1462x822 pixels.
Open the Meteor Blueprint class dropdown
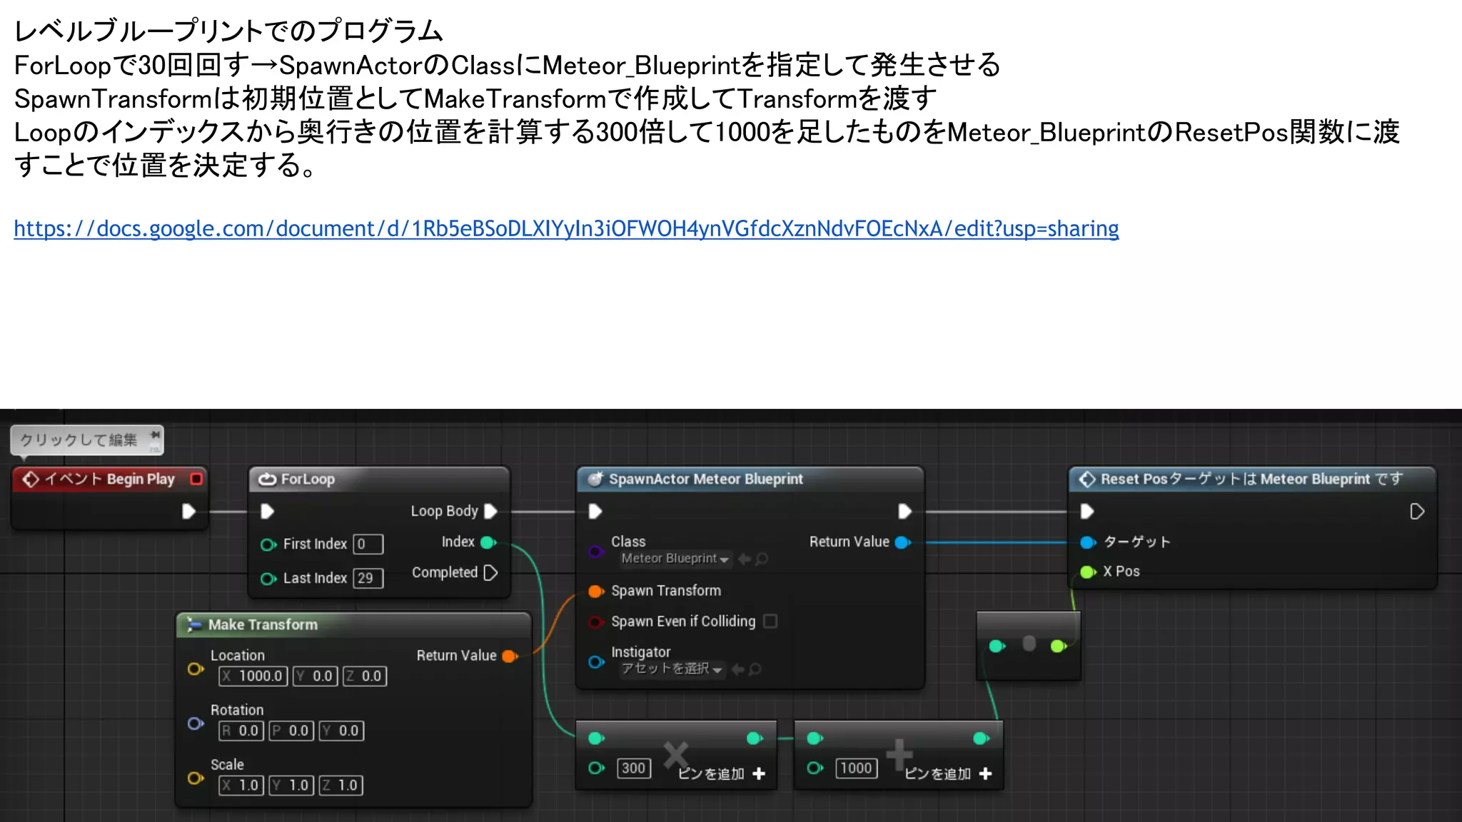tap(675, 559)
